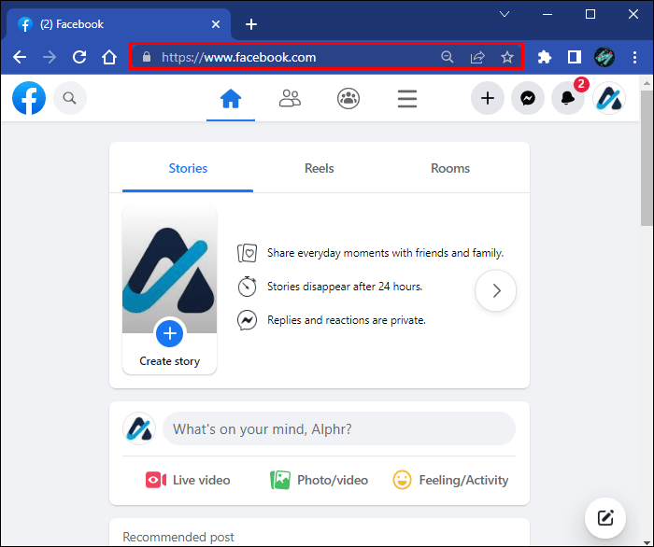Screen dimensions: 654x547
Task: Open the Extensions puzzle icon
Action: pyautogui.click(x=545, y=57)
